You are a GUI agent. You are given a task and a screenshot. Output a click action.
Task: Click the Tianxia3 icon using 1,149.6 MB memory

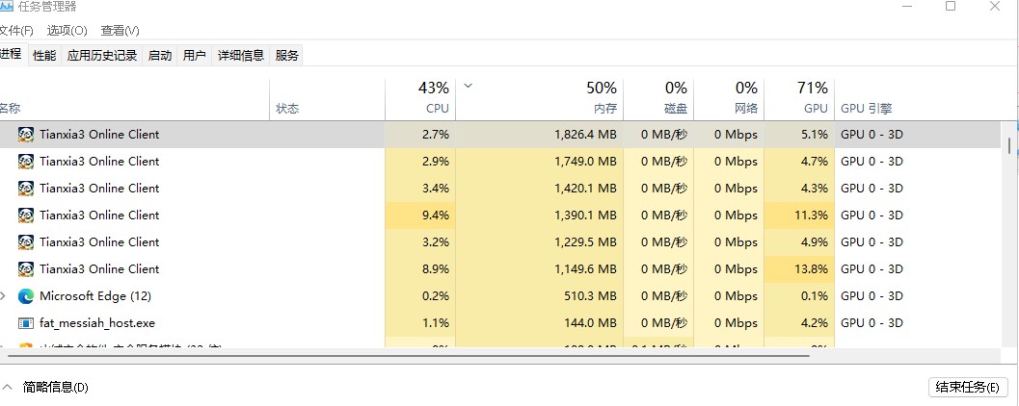pyautogui.click(x=26, y=269)
